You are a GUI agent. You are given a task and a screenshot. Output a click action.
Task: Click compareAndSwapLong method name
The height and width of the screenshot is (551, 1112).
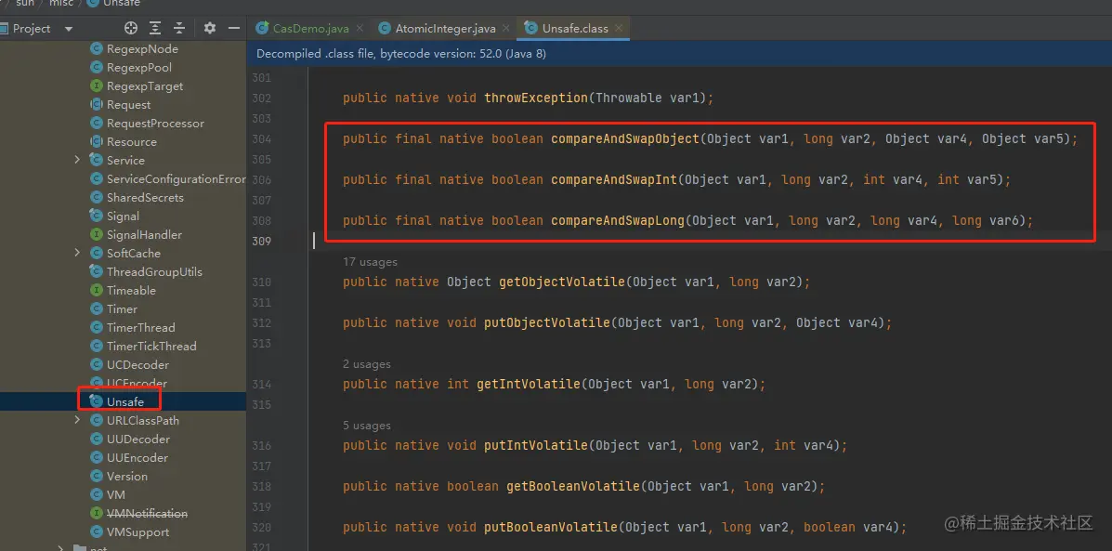pos(618,221)
